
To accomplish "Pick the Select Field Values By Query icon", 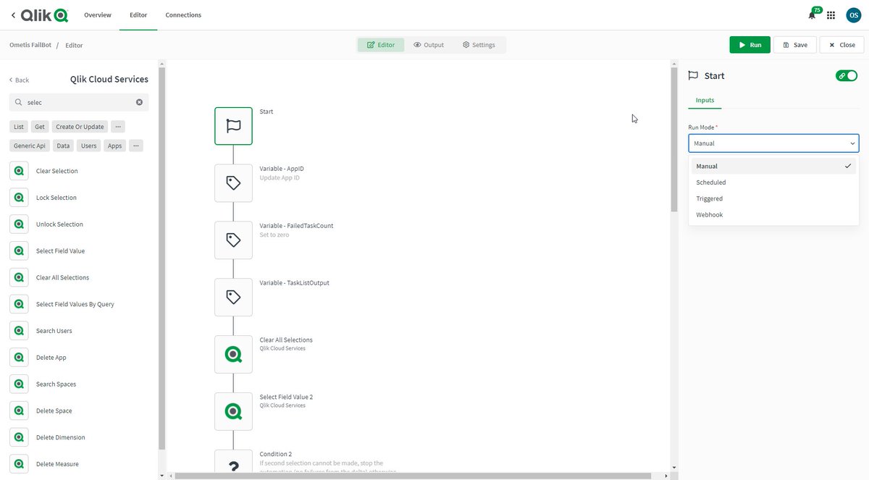I will click(x=19, y=304).
